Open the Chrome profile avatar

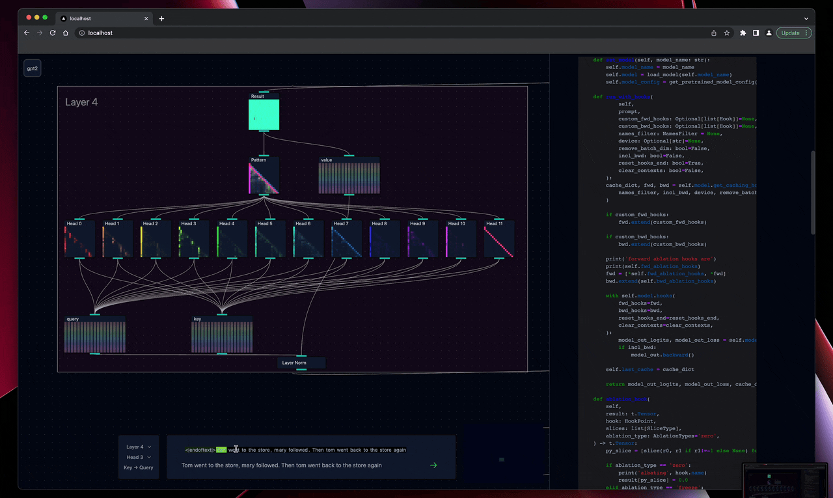[x=769, y=33]
